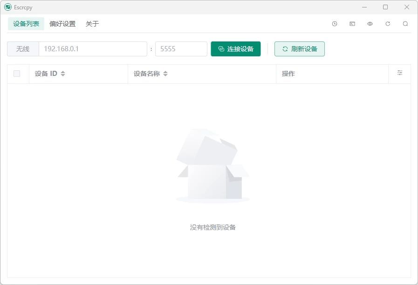Maximize the Escrcpy window

(385, 7)
